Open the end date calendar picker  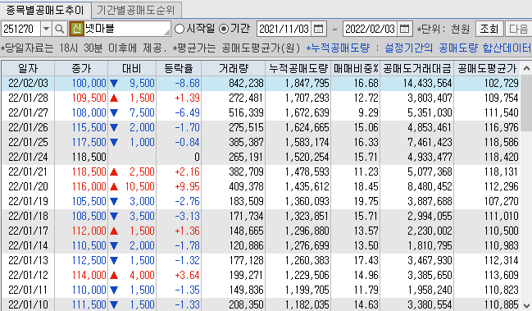tap(404, 29)
